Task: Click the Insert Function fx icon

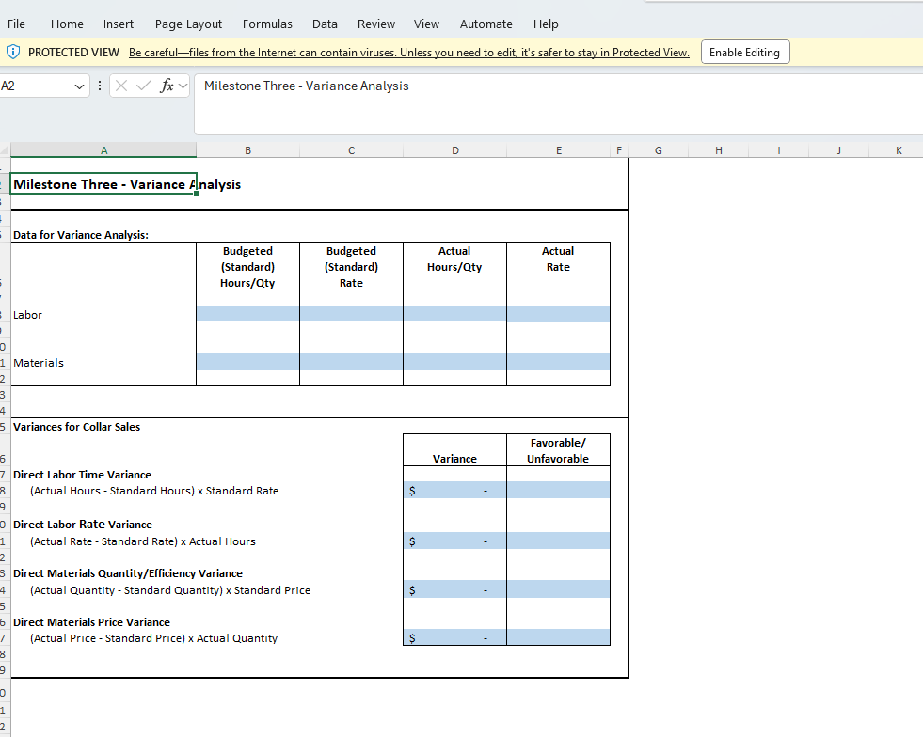Action: pyautogui.click(x=167, y=86)
